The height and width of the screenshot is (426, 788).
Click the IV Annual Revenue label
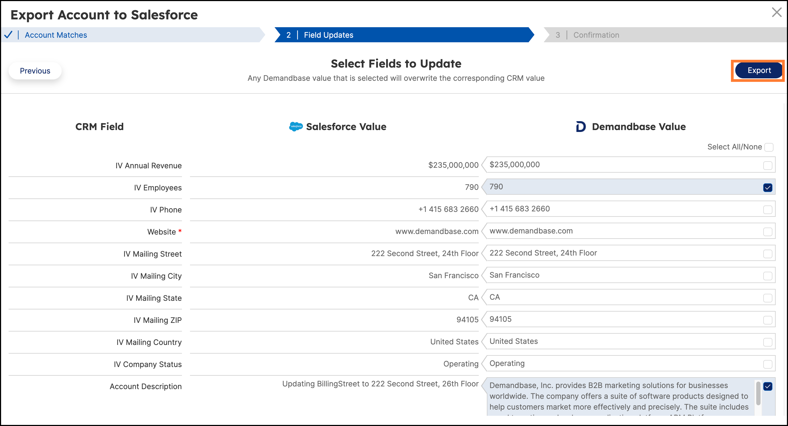tap(148, 166)
